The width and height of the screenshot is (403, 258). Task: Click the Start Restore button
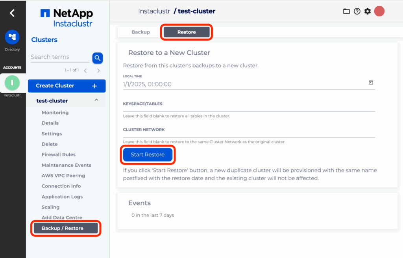pos(148,154)
